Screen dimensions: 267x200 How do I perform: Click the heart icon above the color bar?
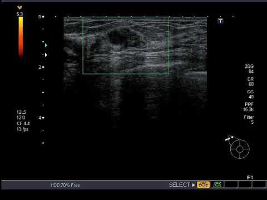[19, 8]
